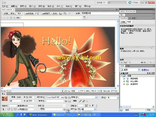Screen dimensions: 156x117
Task: Click the address bar field
Action: coord(51,18)
